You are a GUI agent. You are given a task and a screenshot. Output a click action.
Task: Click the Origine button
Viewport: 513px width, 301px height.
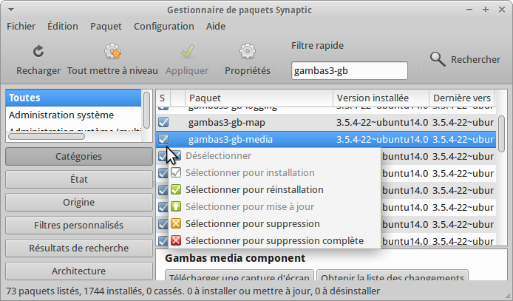pos(79,202)
